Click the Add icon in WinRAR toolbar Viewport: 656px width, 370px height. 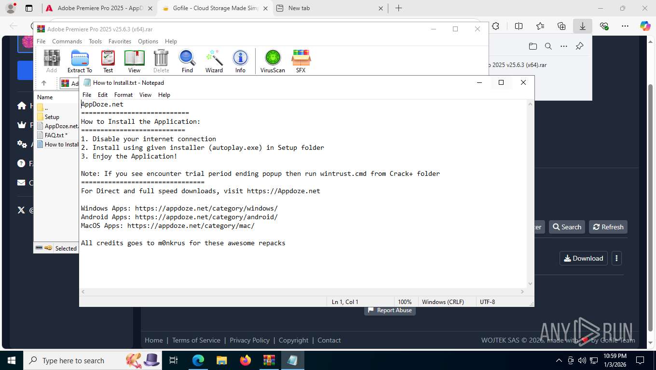52,61
